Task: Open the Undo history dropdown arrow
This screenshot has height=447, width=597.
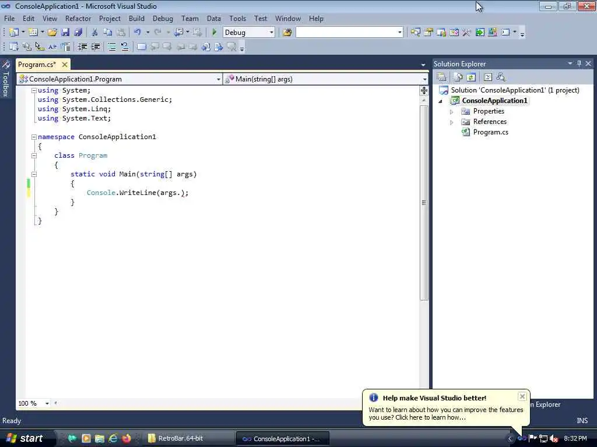Action: (148, 33)
